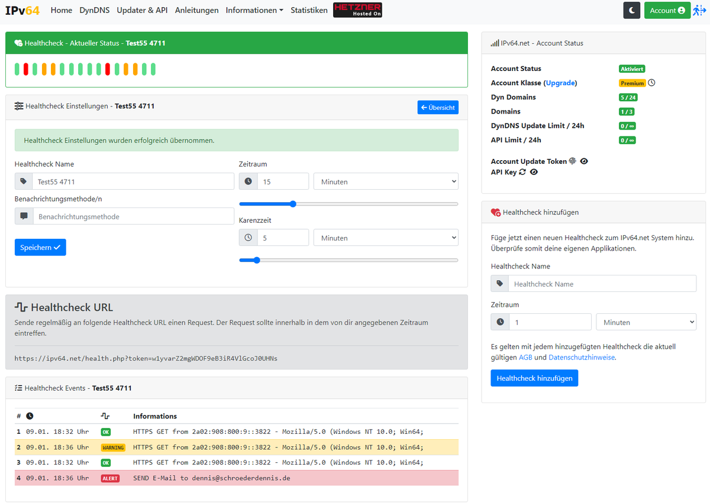Open the Karenzzeit Minuten unit dropdown
The image size is (710, 503).
point(386,238)
